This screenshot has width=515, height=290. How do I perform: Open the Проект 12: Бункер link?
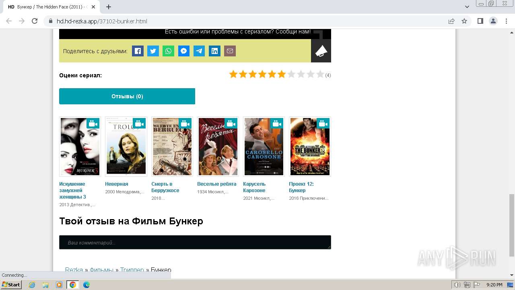point(301,187)
